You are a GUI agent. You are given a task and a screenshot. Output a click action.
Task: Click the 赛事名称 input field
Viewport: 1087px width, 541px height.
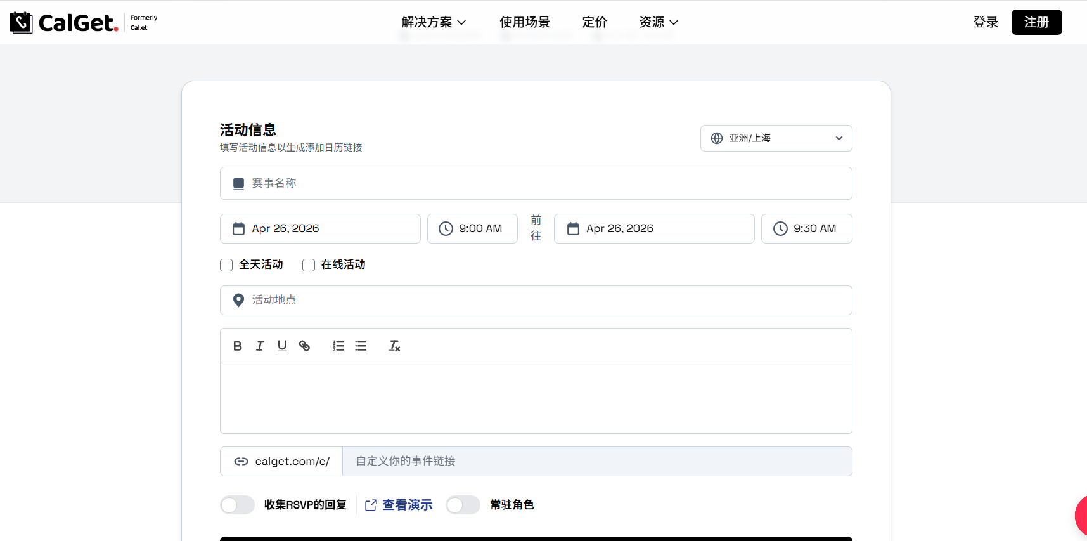tap(536, 183)
